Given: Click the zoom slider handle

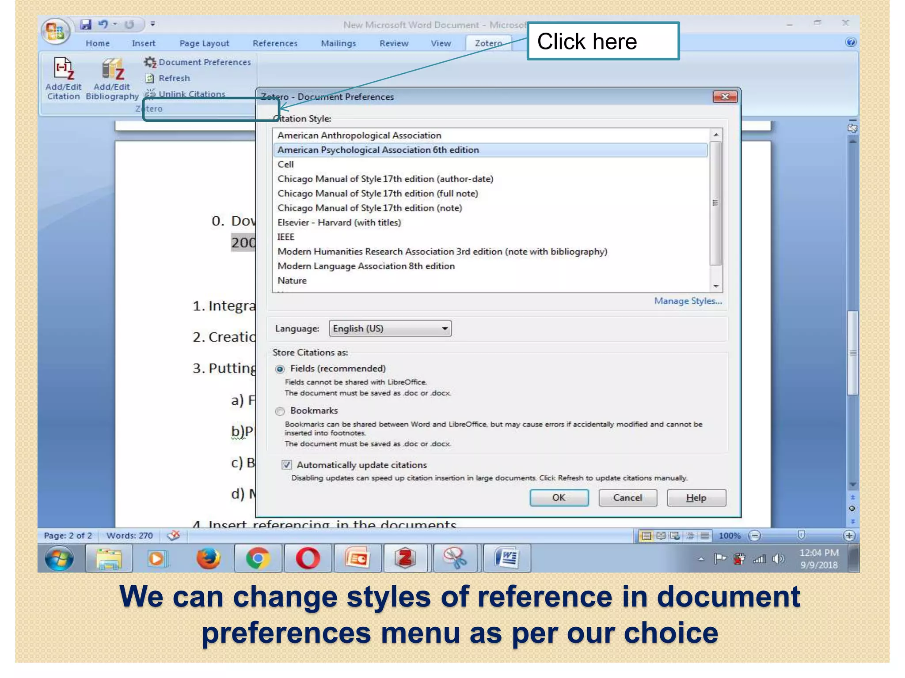Looking at the screenshot, I should click(801, 535).
